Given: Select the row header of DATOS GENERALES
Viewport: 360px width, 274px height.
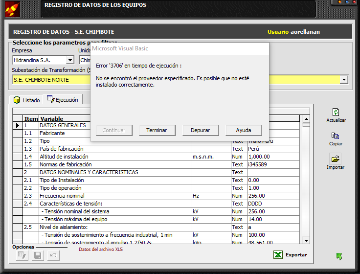Looking at the screenshot, I should point(18,125).
